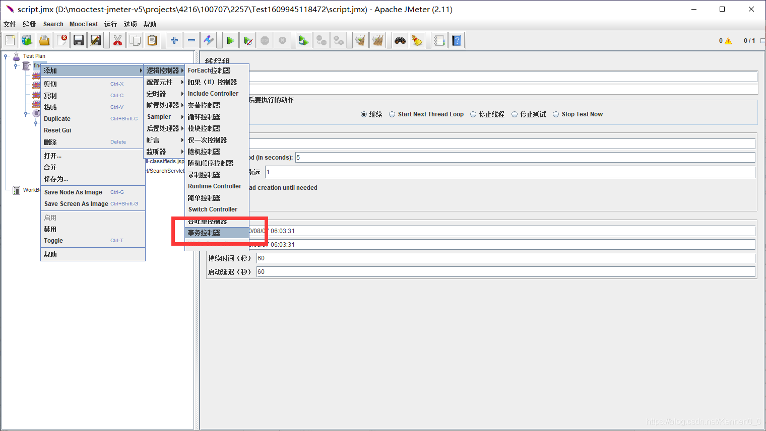
Task: Expand 逻辑控制器 submenu
Action: tap(164, 70)
